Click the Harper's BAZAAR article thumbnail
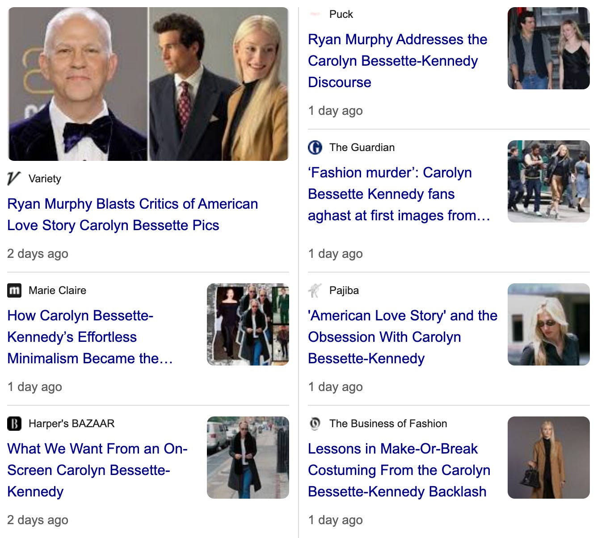614x538 pixels. 248,458
